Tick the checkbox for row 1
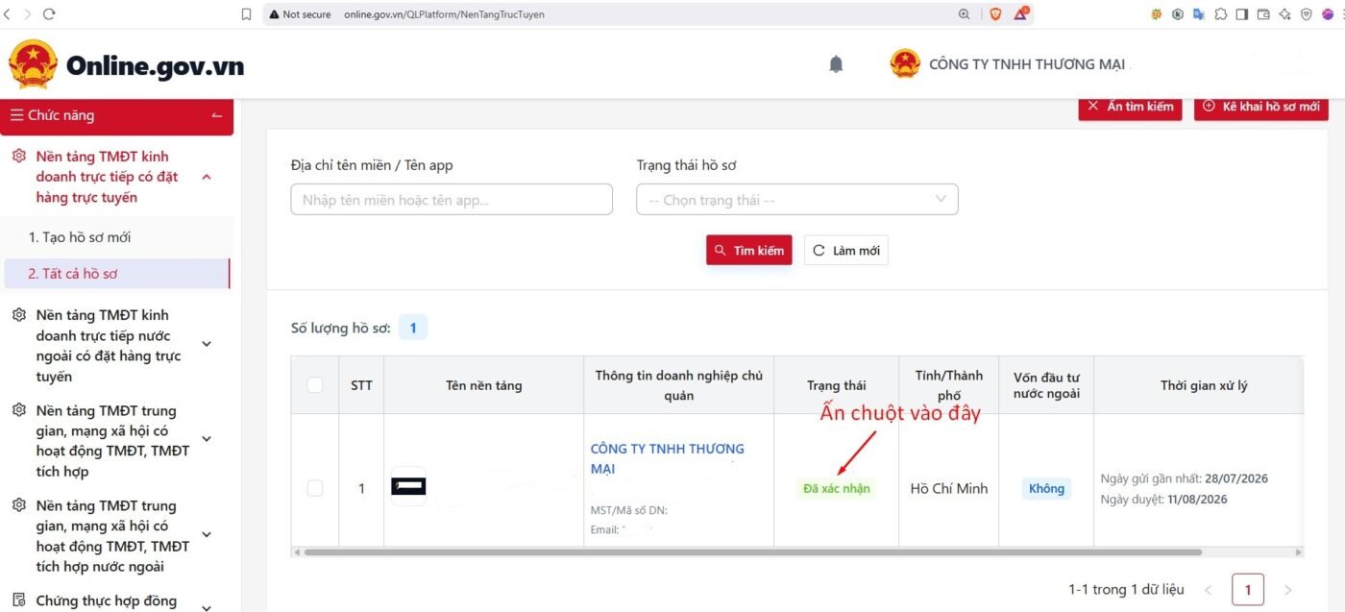 (x=315, y=488)
